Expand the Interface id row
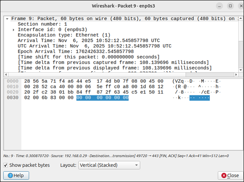244x182 pixels. (13, 30)
